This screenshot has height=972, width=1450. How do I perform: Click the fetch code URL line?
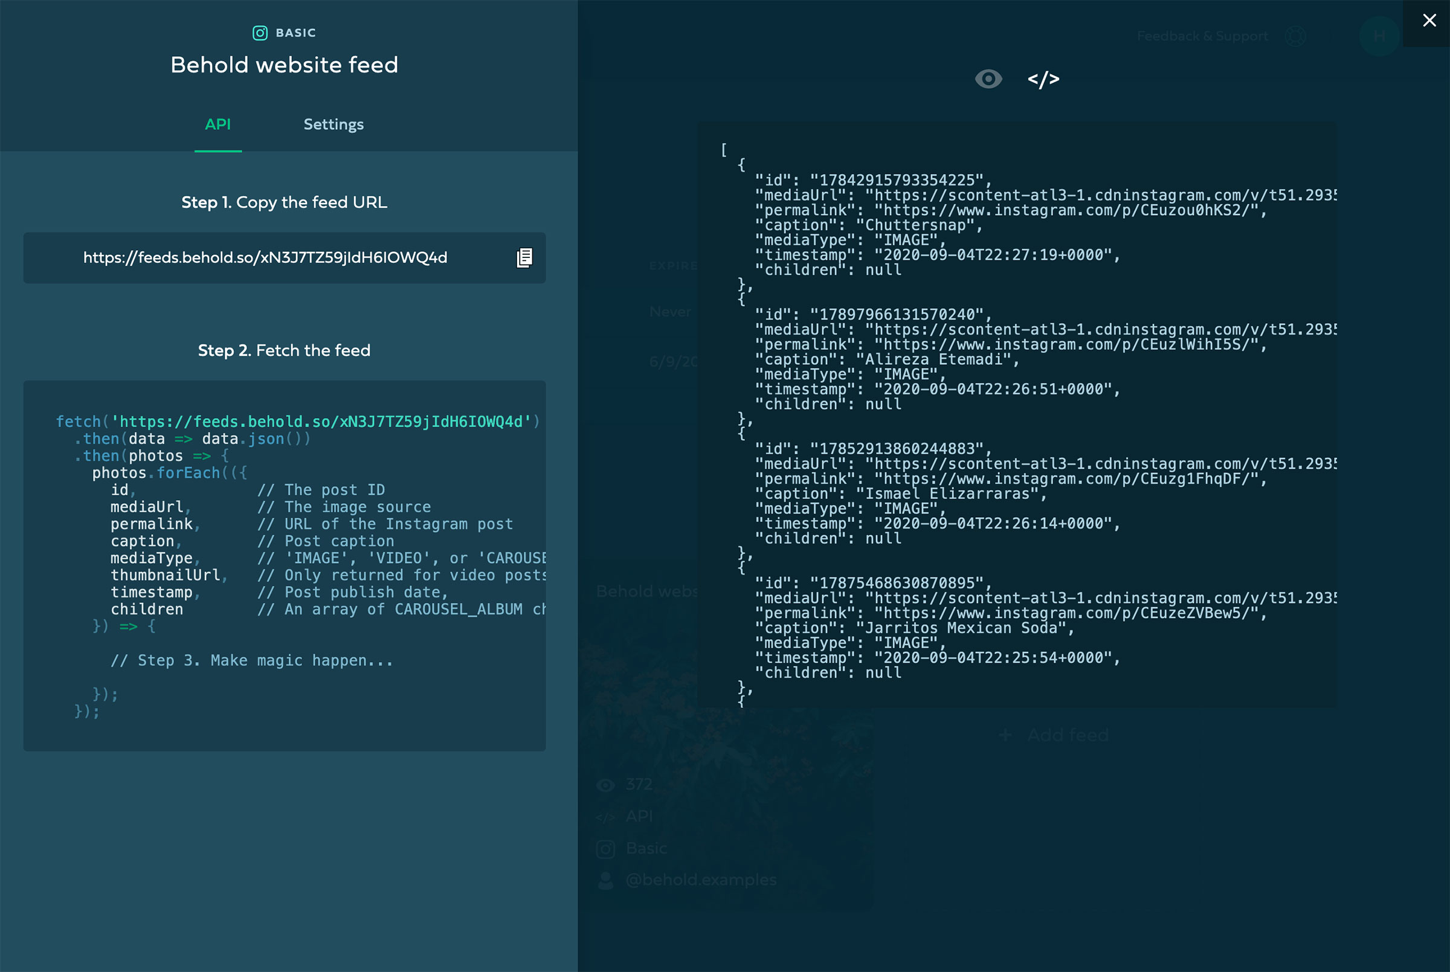click(x=298, y=422)
